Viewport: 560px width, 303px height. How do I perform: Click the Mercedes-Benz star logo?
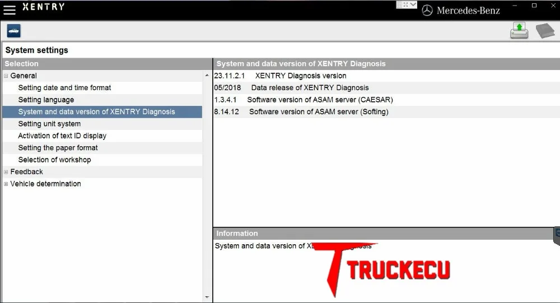pyautogui.click(x=427, y=11)
